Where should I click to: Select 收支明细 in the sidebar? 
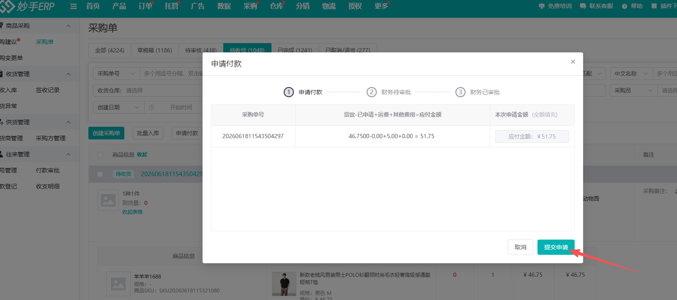click(x=48, y=186)
